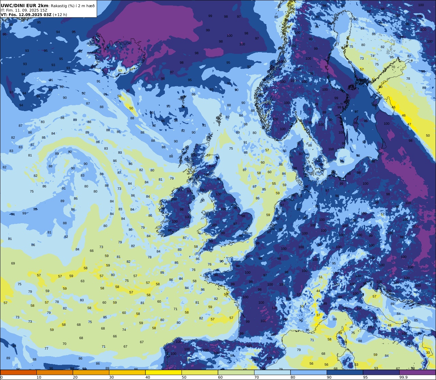
Task: Click the purple above-99.9 legend segment
Action: [x=417, y=372]
